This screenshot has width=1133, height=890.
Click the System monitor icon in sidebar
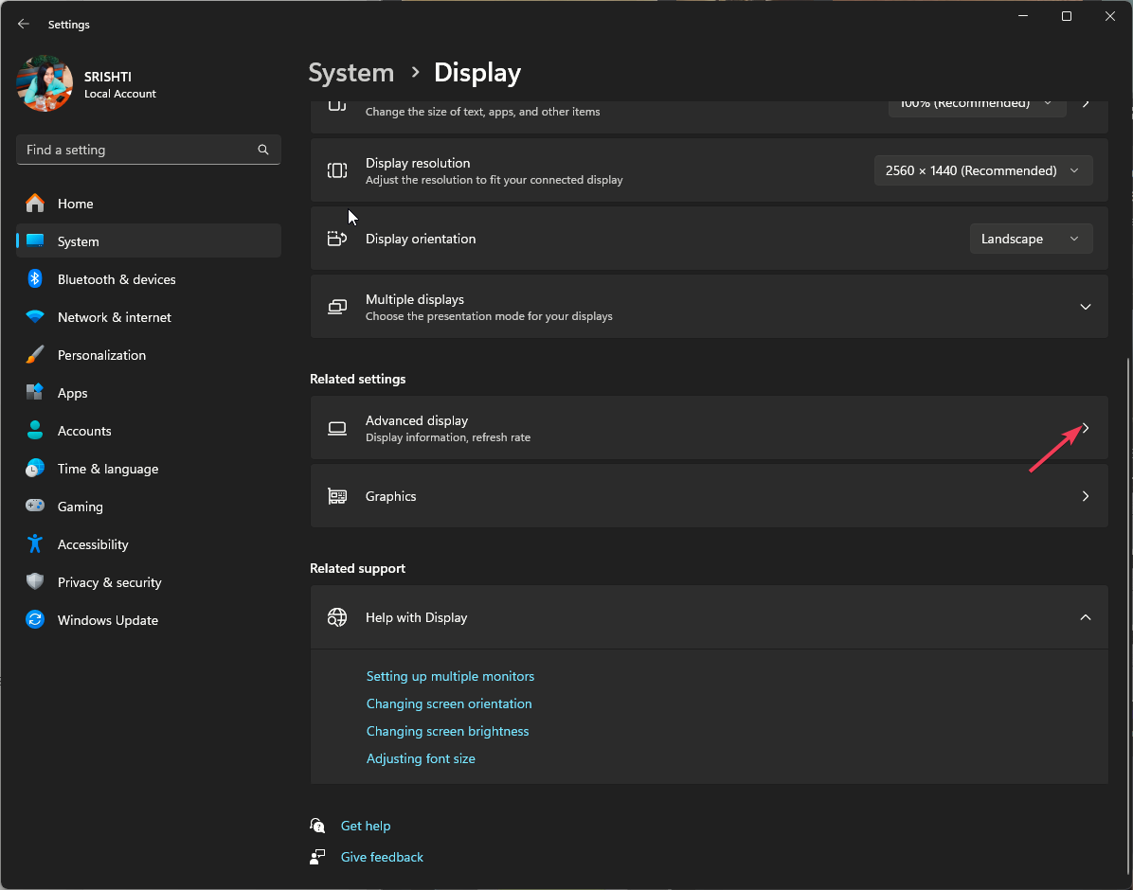tap(35, 240)
